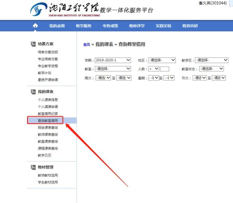Open 教师教材选用 under 教材管理

[48, 175]
